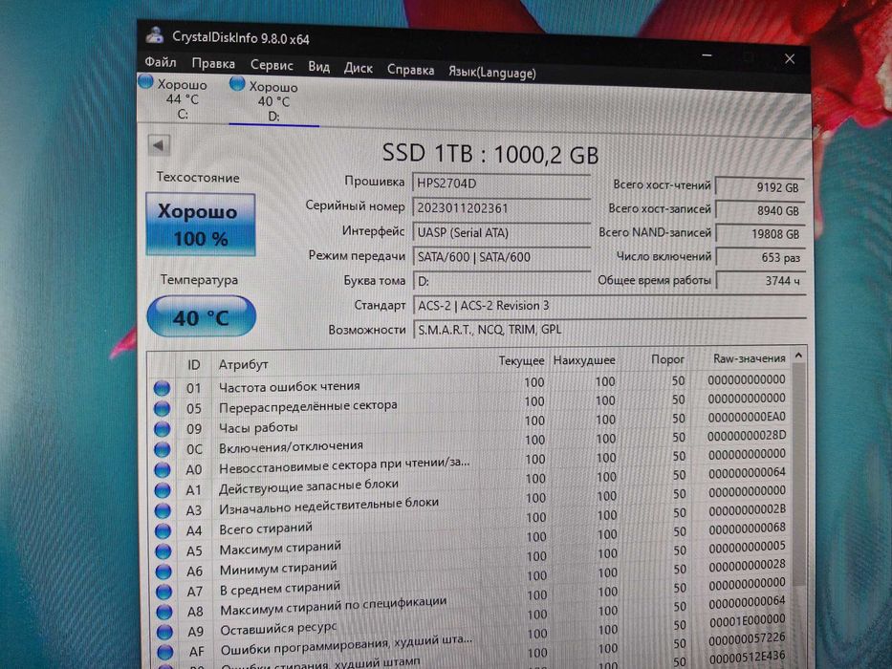Image resolution: width=892 pixels, height=669 pixels.
Task: Click the status orb for attribute A1
Action: [x=163, y=489]
